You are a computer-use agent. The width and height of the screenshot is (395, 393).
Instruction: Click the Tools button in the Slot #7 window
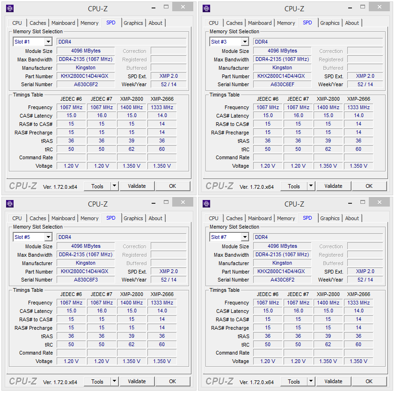pyautogui.click(x=294, y=382)
